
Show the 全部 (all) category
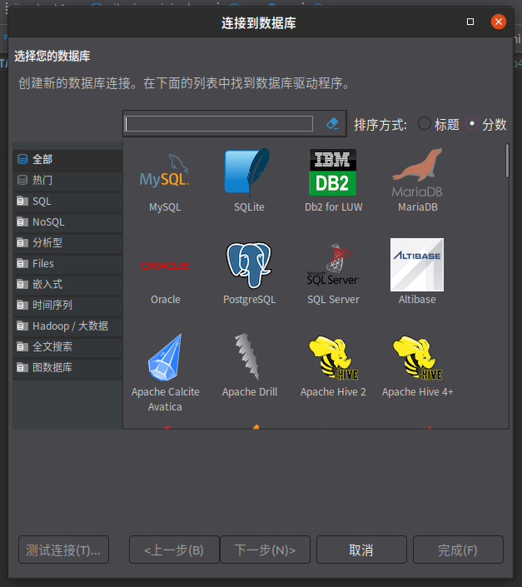(x=67, y=160)
